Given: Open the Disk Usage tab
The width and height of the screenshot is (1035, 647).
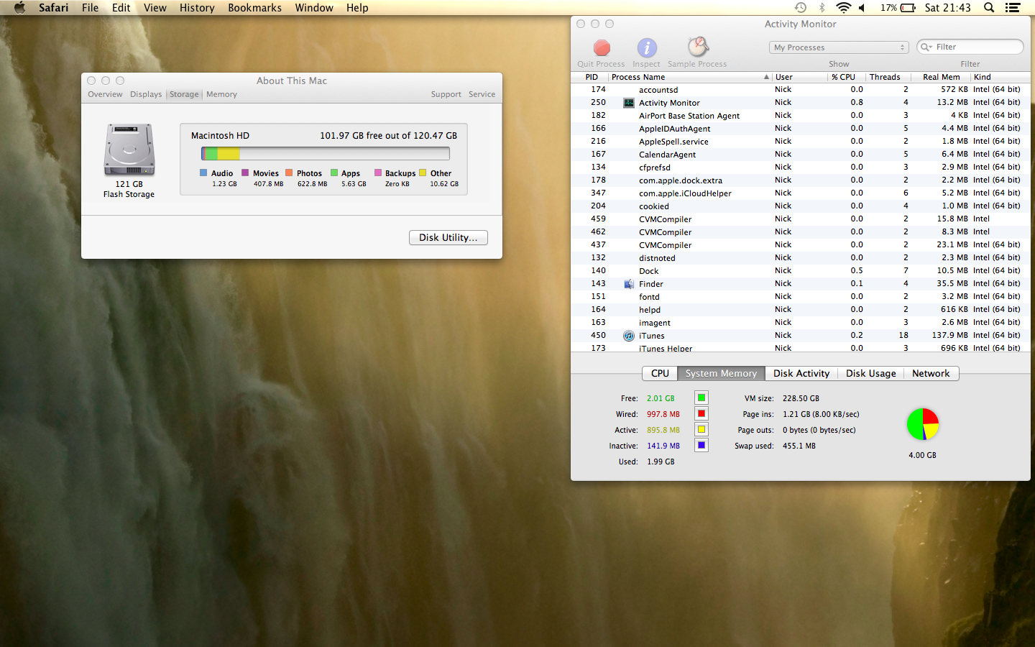Looking at the screenshot, I should pos(871,373).
